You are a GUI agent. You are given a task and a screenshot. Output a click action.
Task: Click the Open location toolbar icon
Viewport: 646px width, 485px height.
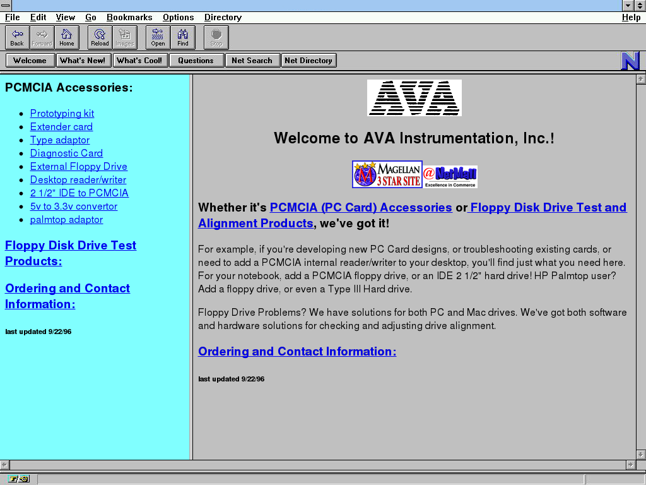pos(158,37)
